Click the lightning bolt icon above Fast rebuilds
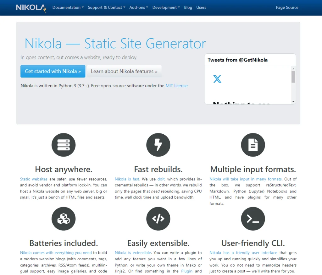322x275 pixels. click(x=158, y=145)
